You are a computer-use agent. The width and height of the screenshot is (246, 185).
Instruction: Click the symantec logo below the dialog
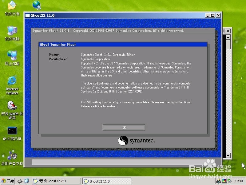pos(136,141)
